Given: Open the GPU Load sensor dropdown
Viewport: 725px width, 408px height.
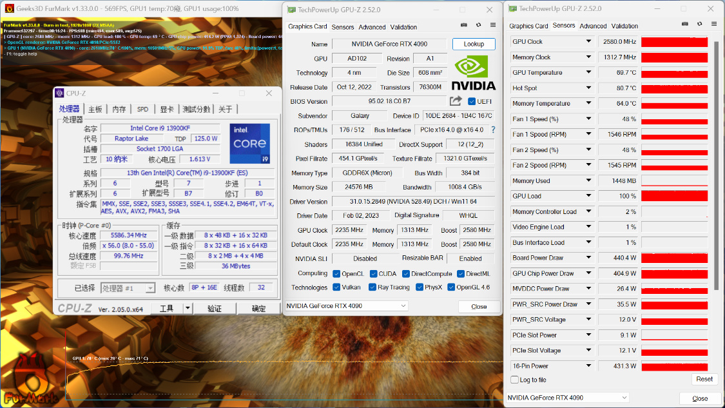Looking at the screenshot, I should click(588, 196).
